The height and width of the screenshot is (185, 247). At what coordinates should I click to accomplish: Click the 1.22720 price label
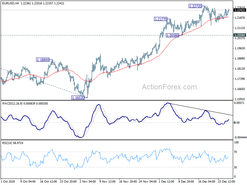pos(195,6)
